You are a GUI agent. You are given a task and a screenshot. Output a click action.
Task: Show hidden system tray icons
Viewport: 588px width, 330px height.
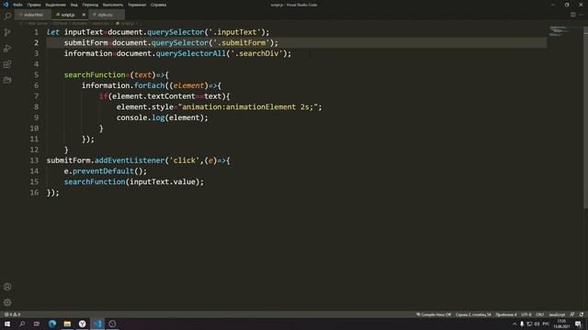514,324
